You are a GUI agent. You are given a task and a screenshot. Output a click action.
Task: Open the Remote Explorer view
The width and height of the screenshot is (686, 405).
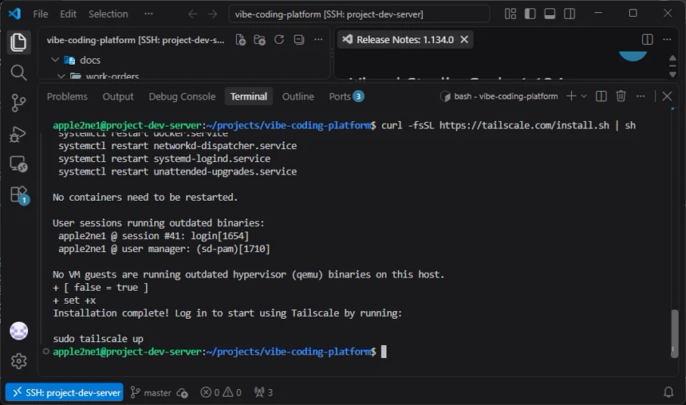pyautogui.click(x=18, y=164)
